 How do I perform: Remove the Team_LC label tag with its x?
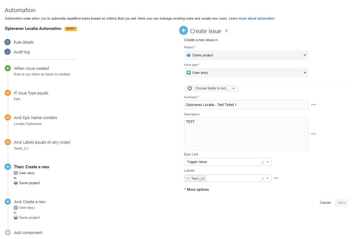pyautogui.click(x=188, y=178)
